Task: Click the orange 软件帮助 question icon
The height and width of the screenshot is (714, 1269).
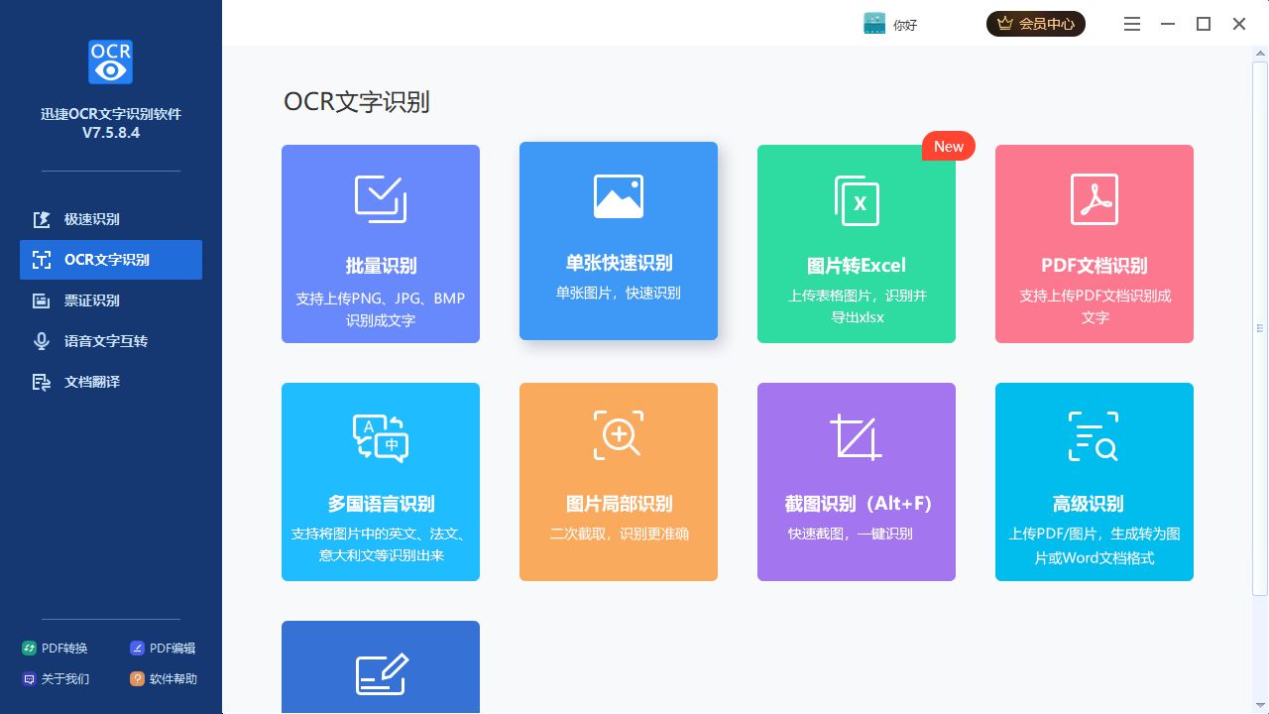Action: [x=138, y=679]
